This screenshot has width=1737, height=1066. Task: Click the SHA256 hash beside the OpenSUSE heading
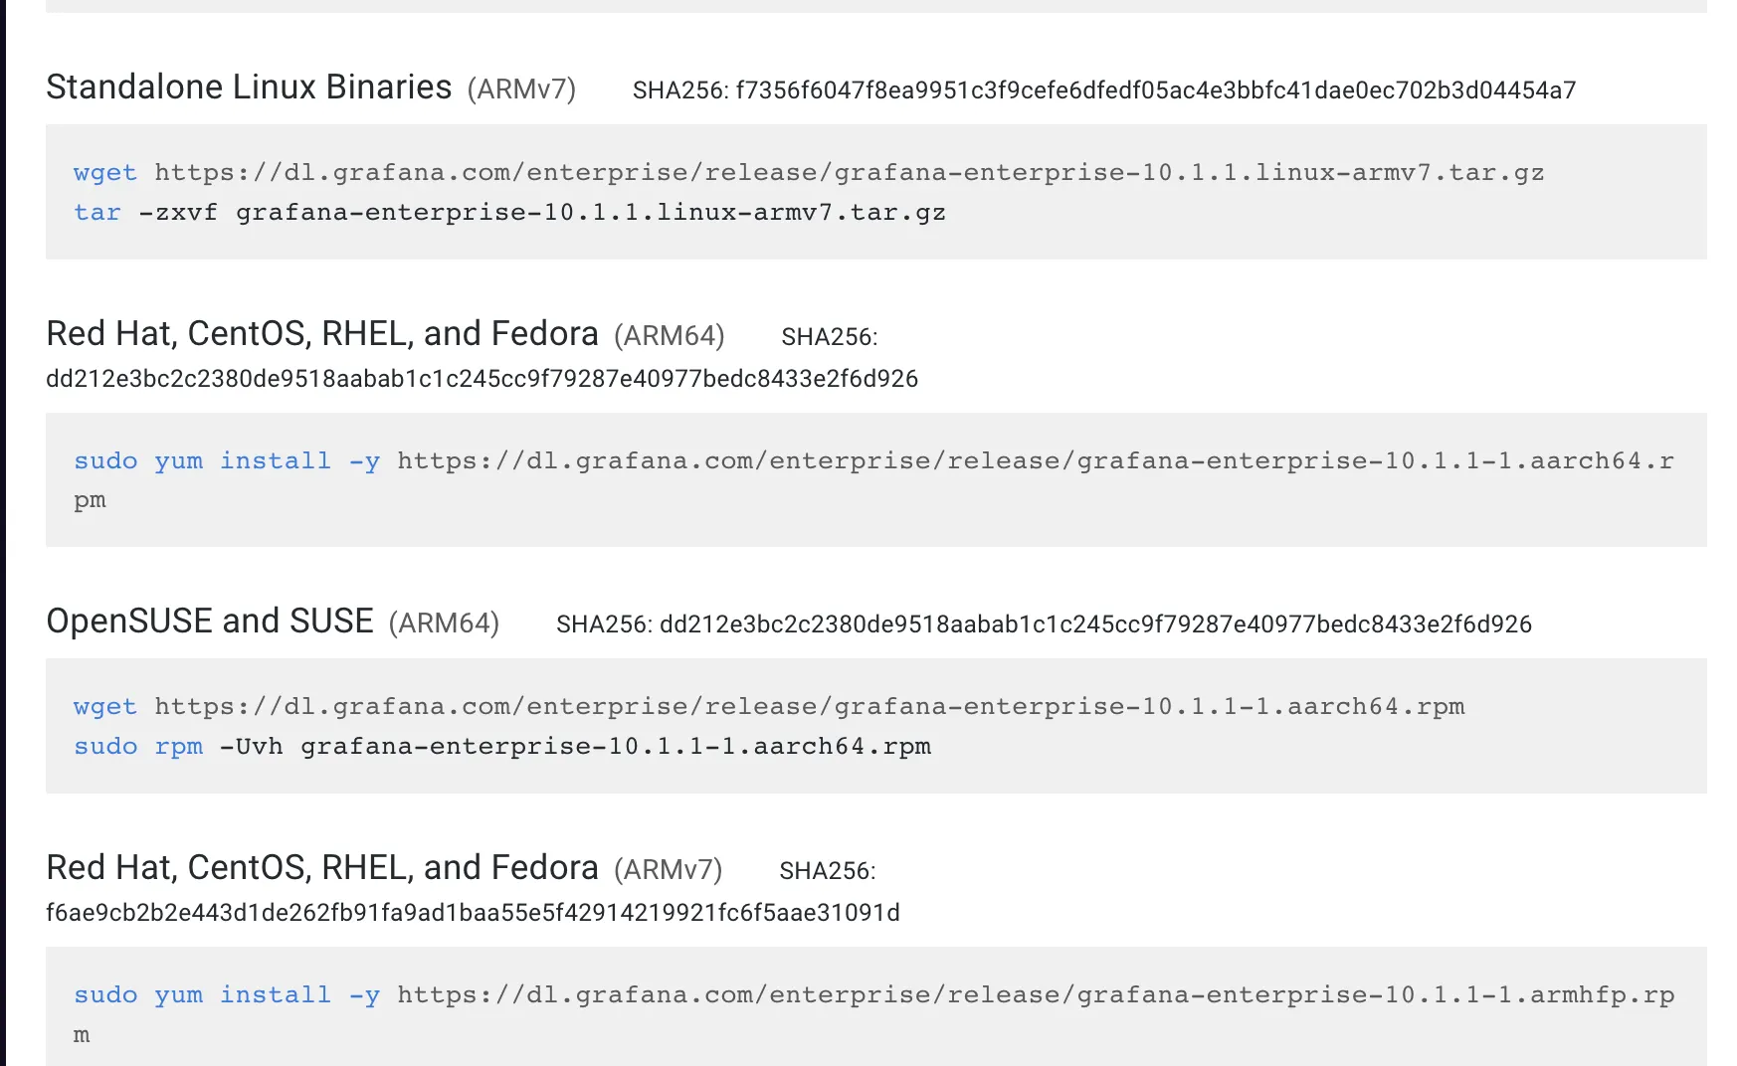click(1095, 624)
